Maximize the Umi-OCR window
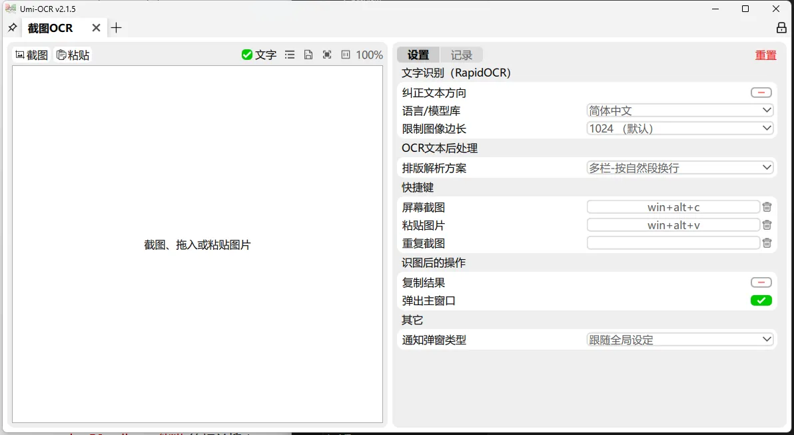 click(x=745, y=9)
